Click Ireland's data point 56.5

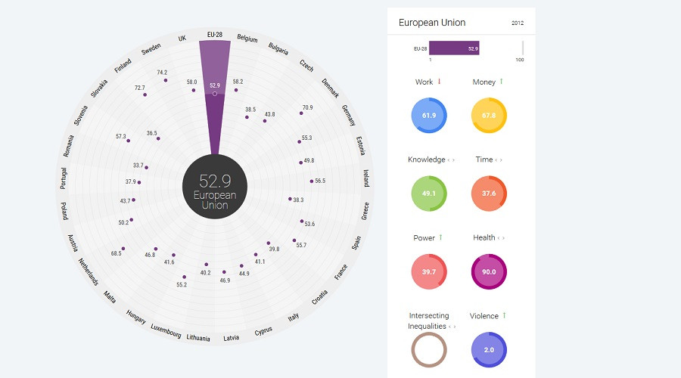(312, 181)
